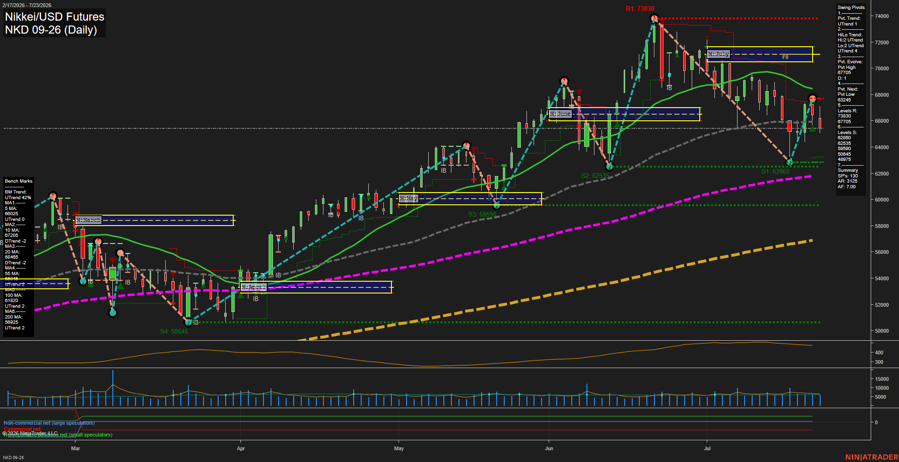Click the Commercial net legend label
This screenshot has width=899, height=462.
[x=22, y=429]
